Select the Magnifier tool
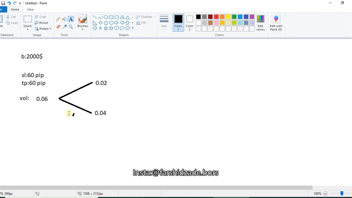The width and height of the screenshot is (352, 198). 71,27
